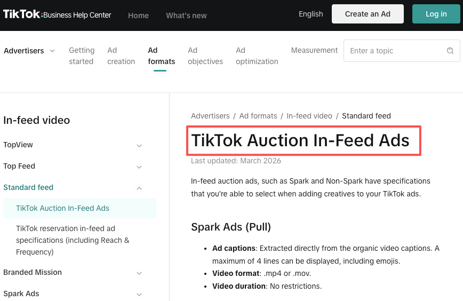Image resolution: width=463 pixels, height=301 pixels.
Task: Select the Ad optimization tab
Action: (257, 56)
